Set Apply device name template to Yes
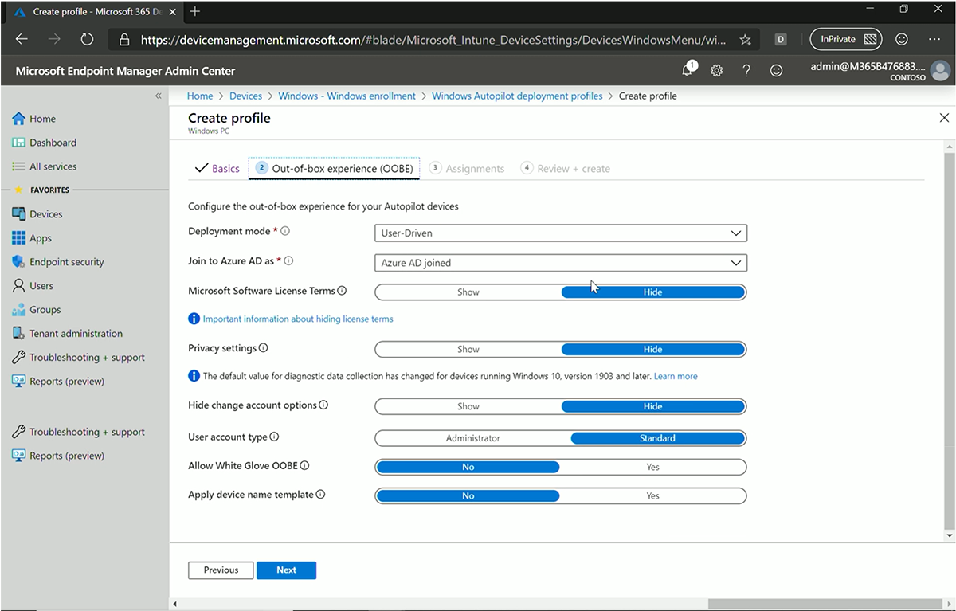The width and height of the screenshot is (956, 611). [652, 495]
